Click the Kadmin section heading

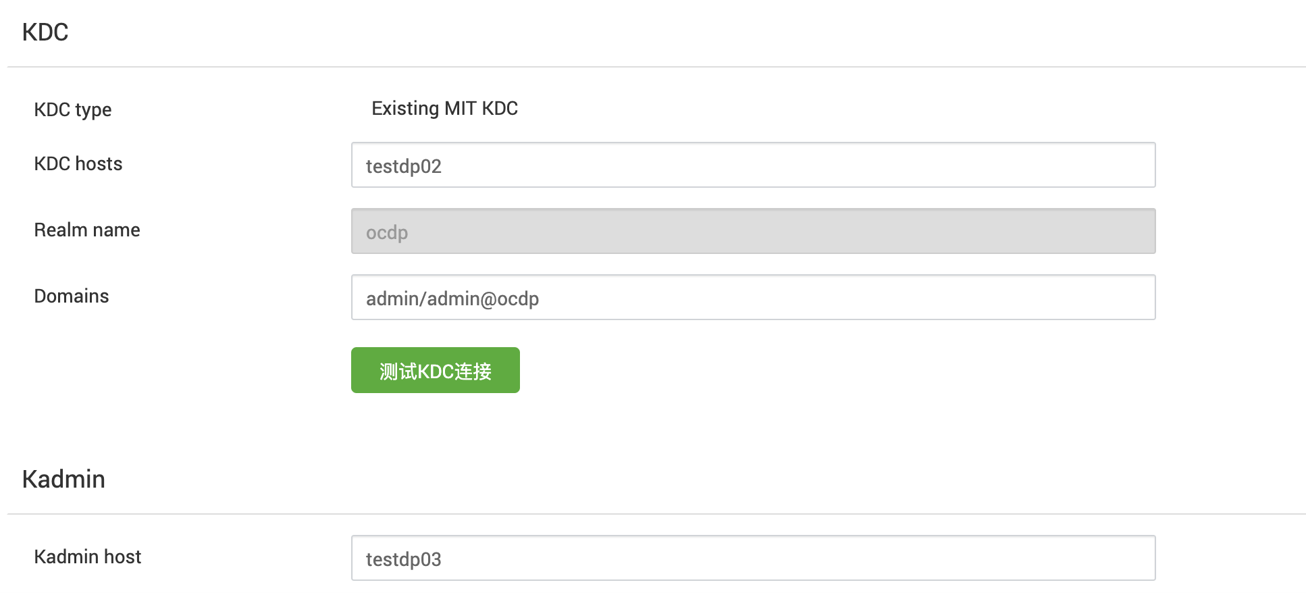pyautogui.click(x=63, y=479)
